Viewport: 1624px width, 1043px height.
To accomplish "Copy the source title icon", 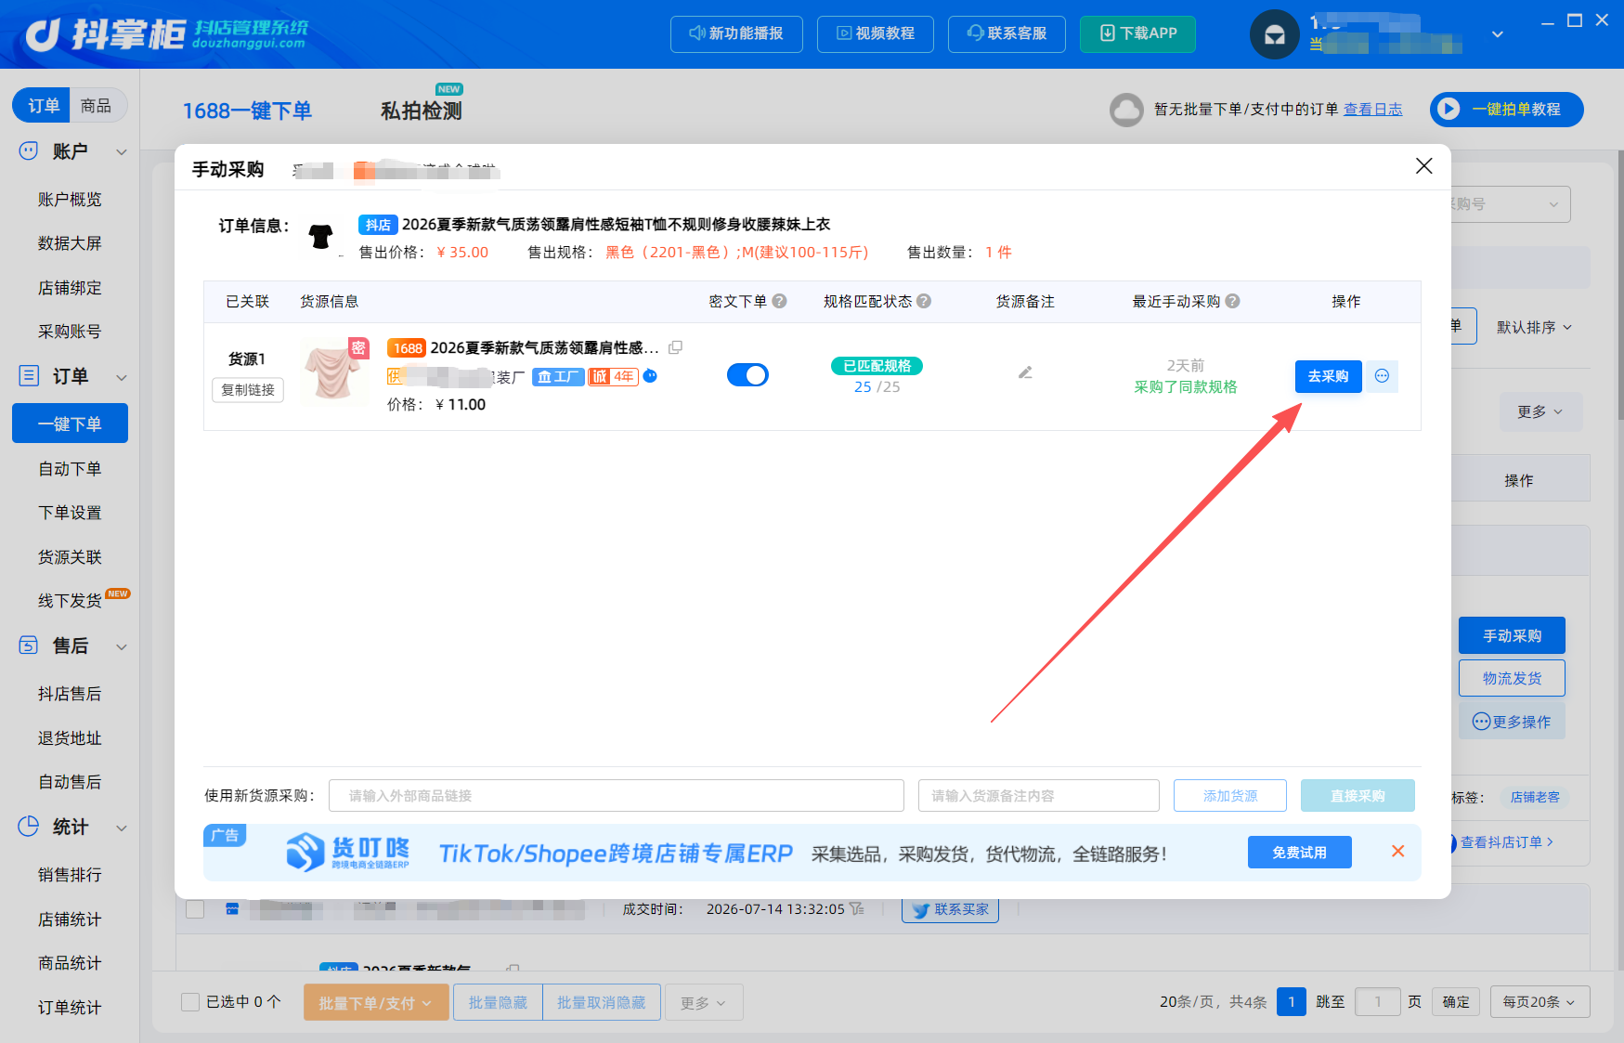I will pyautogui.click(x=676, y=347).
